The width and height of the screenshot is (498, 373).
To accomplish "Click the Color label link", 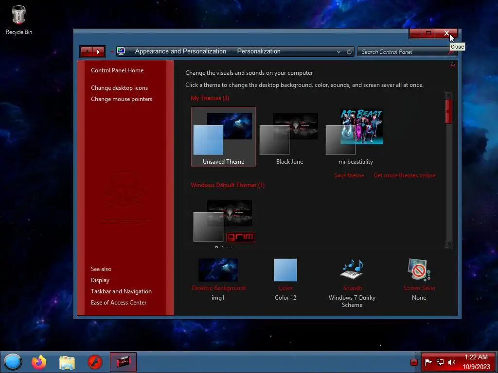I will [285, 288].
